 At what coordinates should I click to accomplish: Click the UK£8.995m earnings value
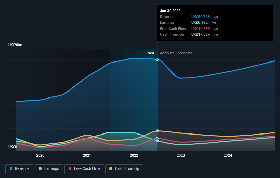tap(201, 22)
